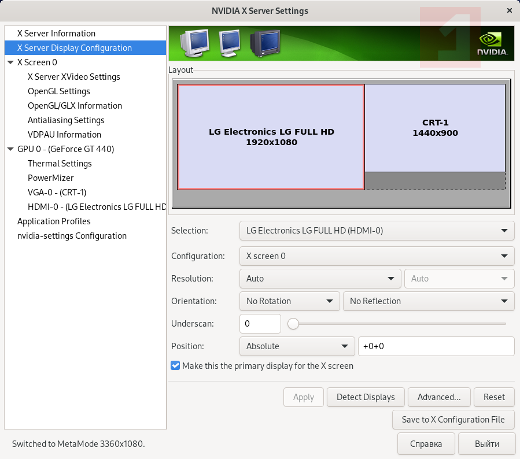Open Thermal Settings page
Viewport: 520px width, 459px height.
(x=85, y=164)
